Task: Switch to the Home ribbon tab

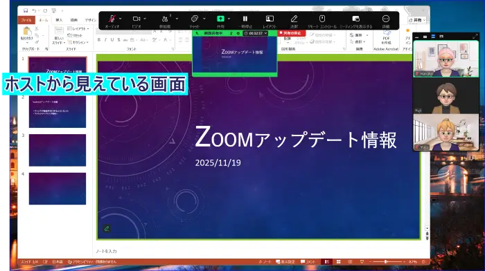Action: 43,20
